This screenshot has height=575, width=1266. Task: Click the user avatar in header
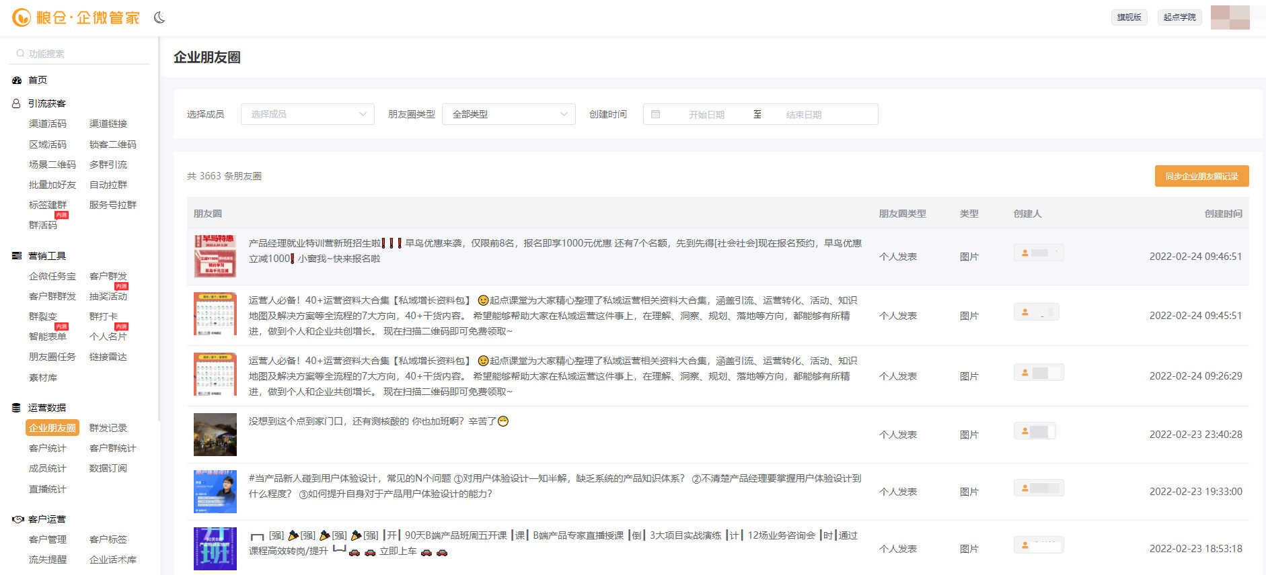point(1230,17)
